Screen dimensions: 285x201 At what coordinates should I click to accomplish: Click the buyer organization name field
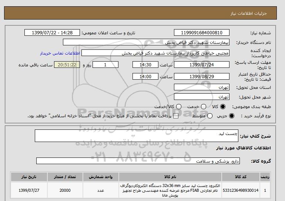(x=146, y=42)
